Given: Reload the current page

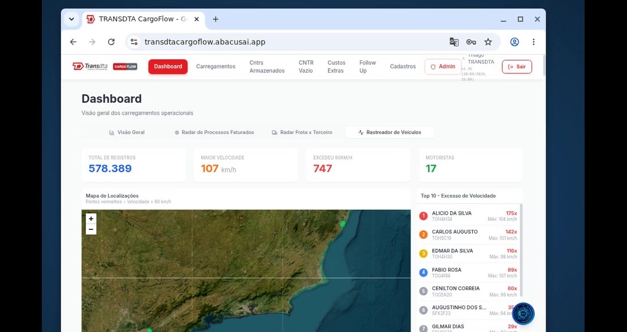Looking at the screenshot, I should (x=111, y=42).
